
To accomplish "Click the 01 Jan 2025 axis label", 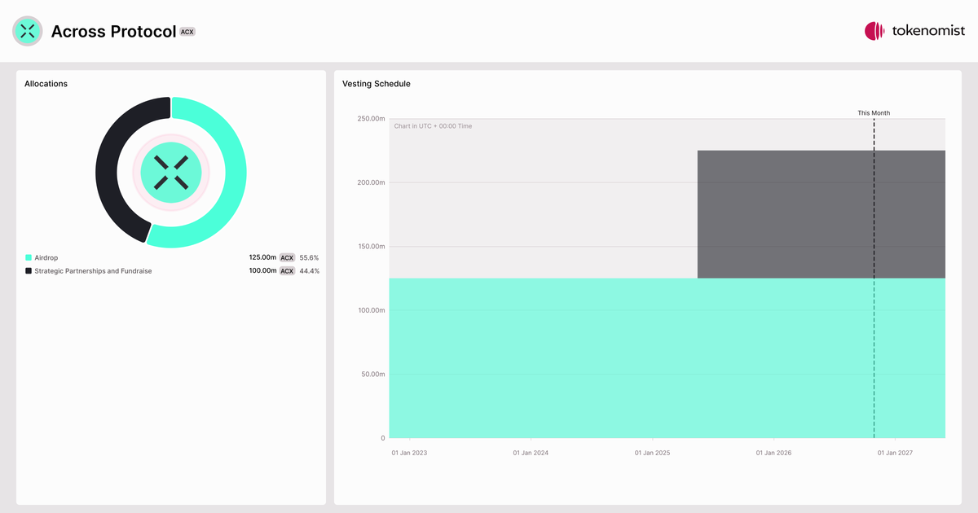I will click(x=652, y=453).
